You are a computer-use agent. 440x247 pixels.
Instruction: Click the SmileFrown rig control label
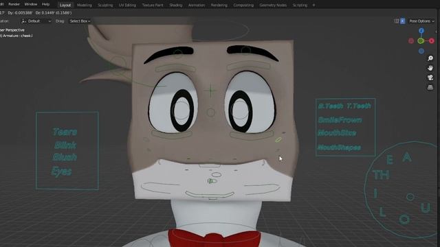[x=340, y=120]
